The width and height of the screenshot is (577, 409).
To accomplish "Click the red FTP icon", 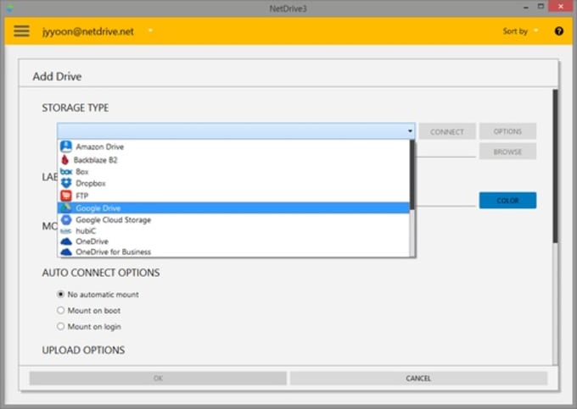I will coord(66,196).
